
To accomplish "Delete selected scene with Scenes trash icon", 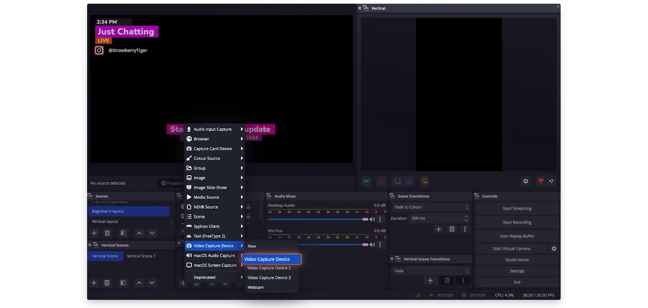I will pos(107,233).
